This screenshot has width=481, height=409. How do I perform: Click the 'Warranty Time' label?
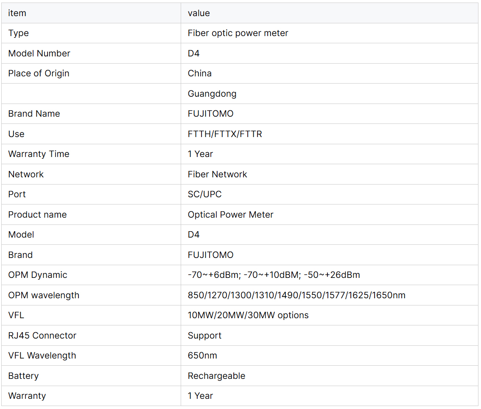pyautogui.click(x=39, y=154)
